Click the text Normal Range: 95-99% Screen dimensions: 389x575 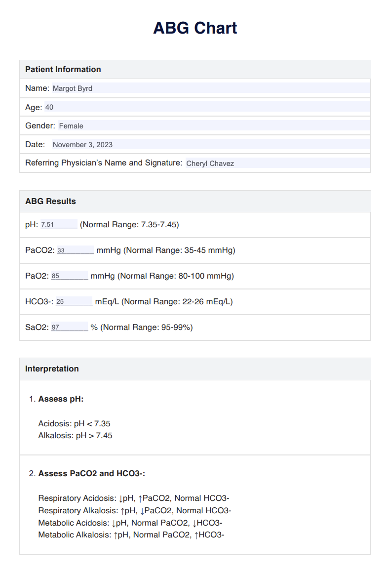coord(147,327)
